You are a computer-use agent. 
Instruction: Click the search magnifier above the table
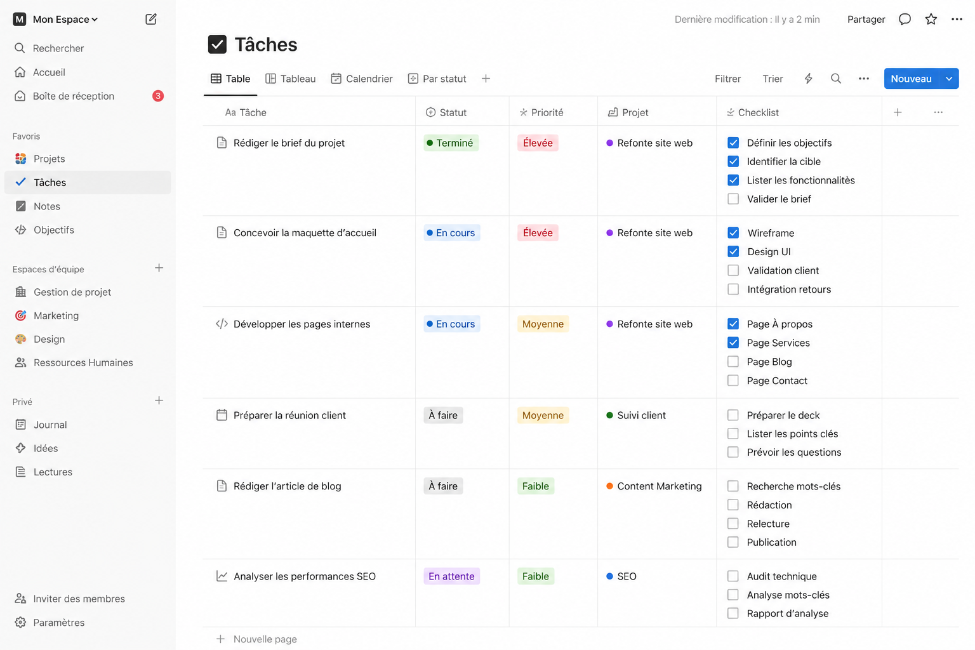[836, 78]
